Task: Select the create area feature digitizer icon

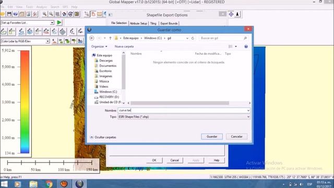Action: tap(4, 32)
